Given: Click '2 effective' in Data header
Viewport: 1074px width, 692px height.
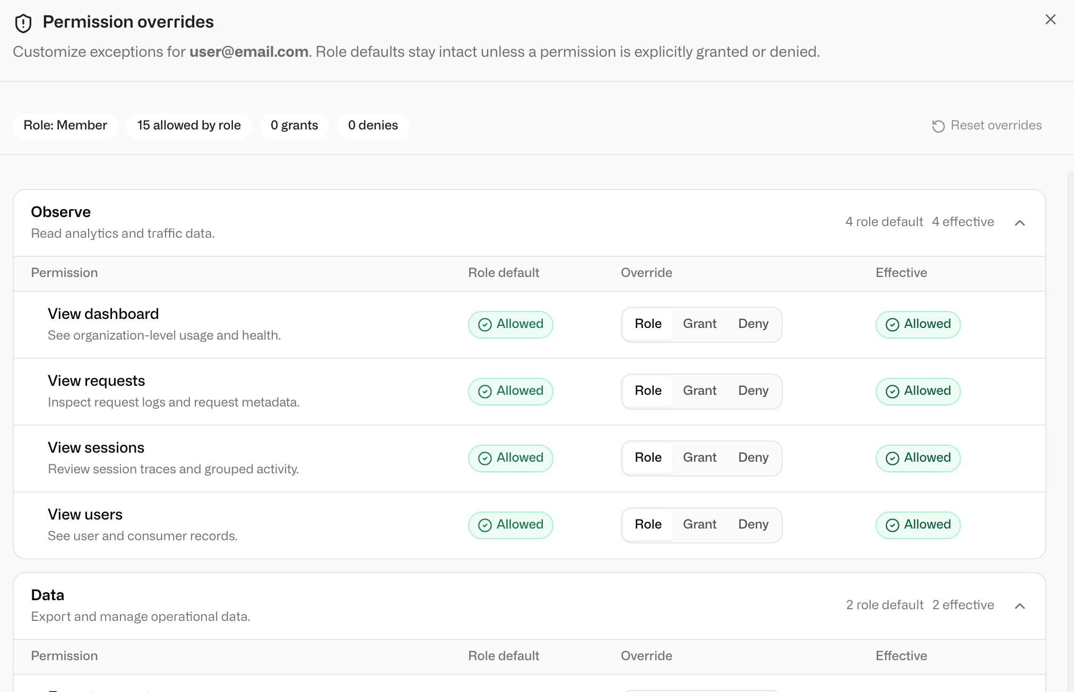Looking at the screenshot, I should pyautogui.click(x=963, y=605).
